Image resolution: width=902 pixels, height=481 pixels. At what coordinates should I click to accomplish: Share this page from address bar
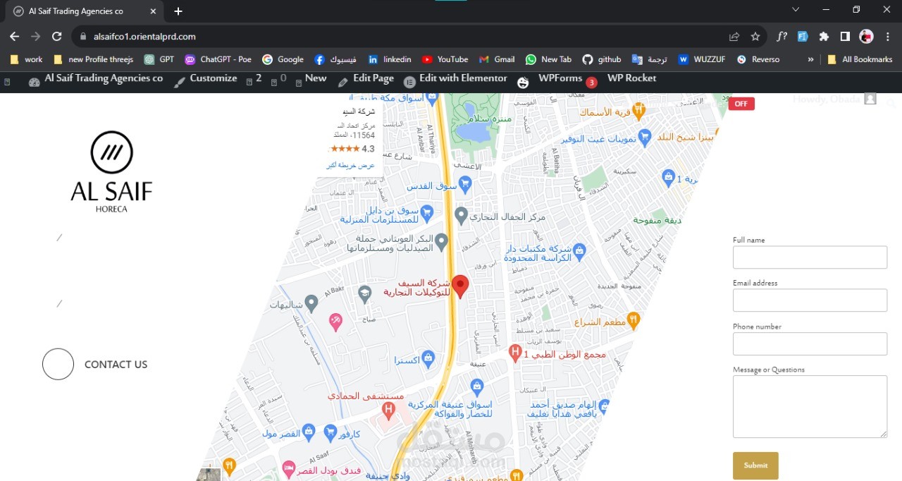click(734, 37)
